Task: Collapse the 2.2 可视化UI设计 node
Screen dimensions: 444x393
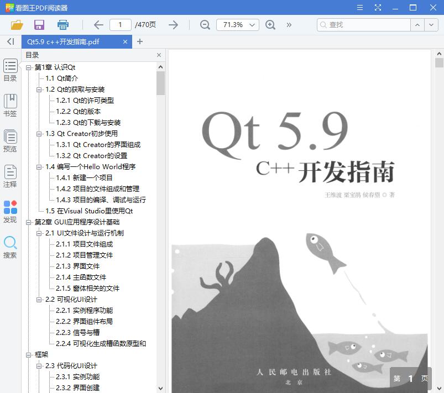Action: (x=39, y=300)
